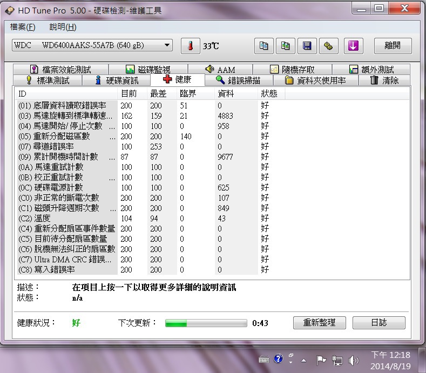
Task: Click the 日誌 log button
Action: pyautogui.click(x=379, y=323)
